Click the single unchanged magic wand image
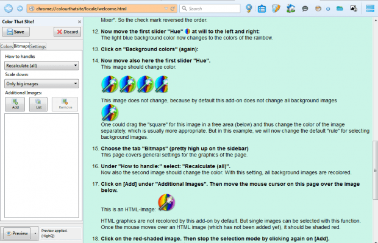The image size is (378, 243). tap(110, 113)
